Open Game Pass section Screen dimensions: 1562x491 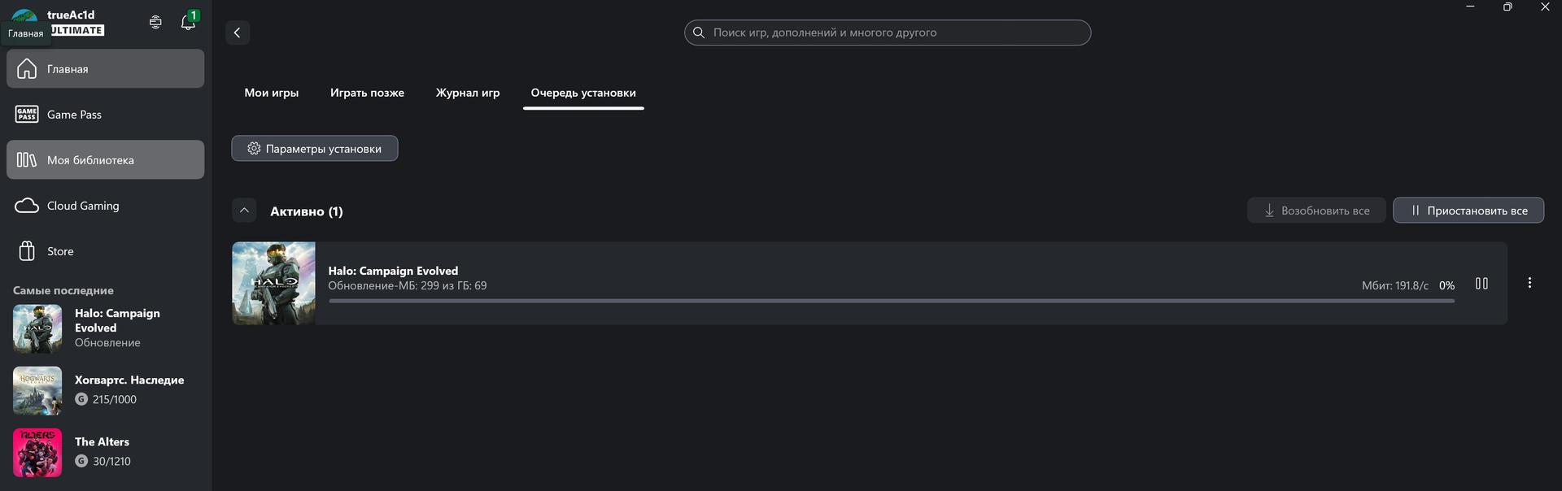click(106, 115)
